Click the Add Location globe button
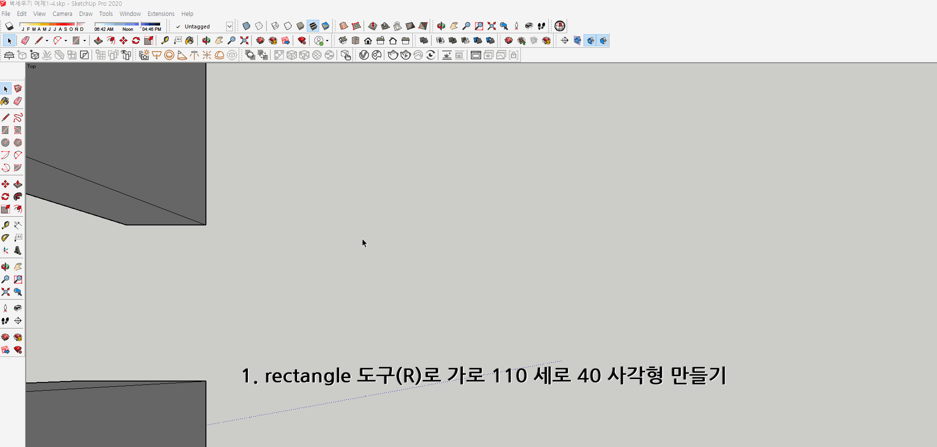The height and width of the screenshot is (447, 937). point(559,26)
